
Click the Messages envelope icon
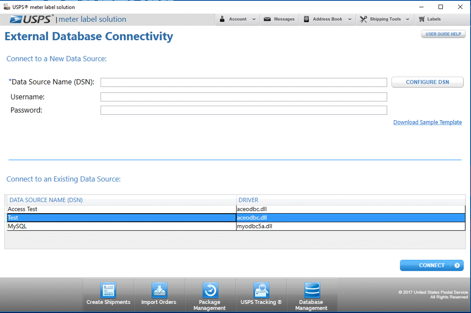(x=267, y=19)
